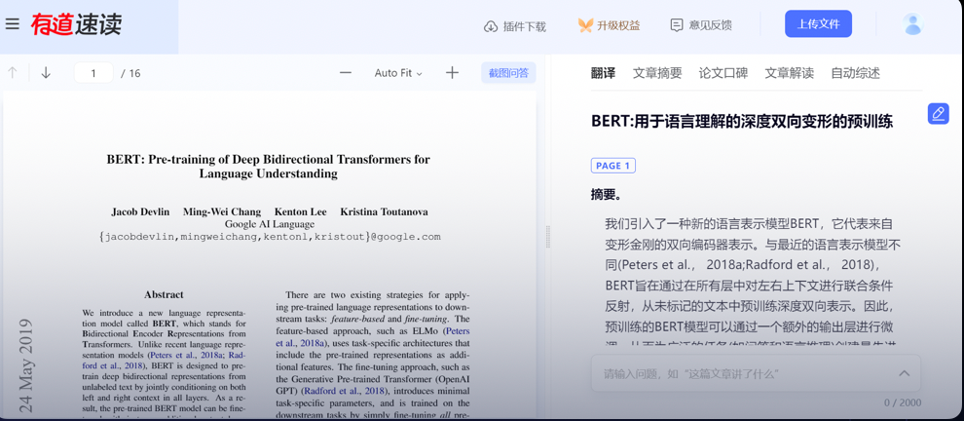964x421 pixels.
Task: Click the page number input field
Action: click(x=93, y=73)
